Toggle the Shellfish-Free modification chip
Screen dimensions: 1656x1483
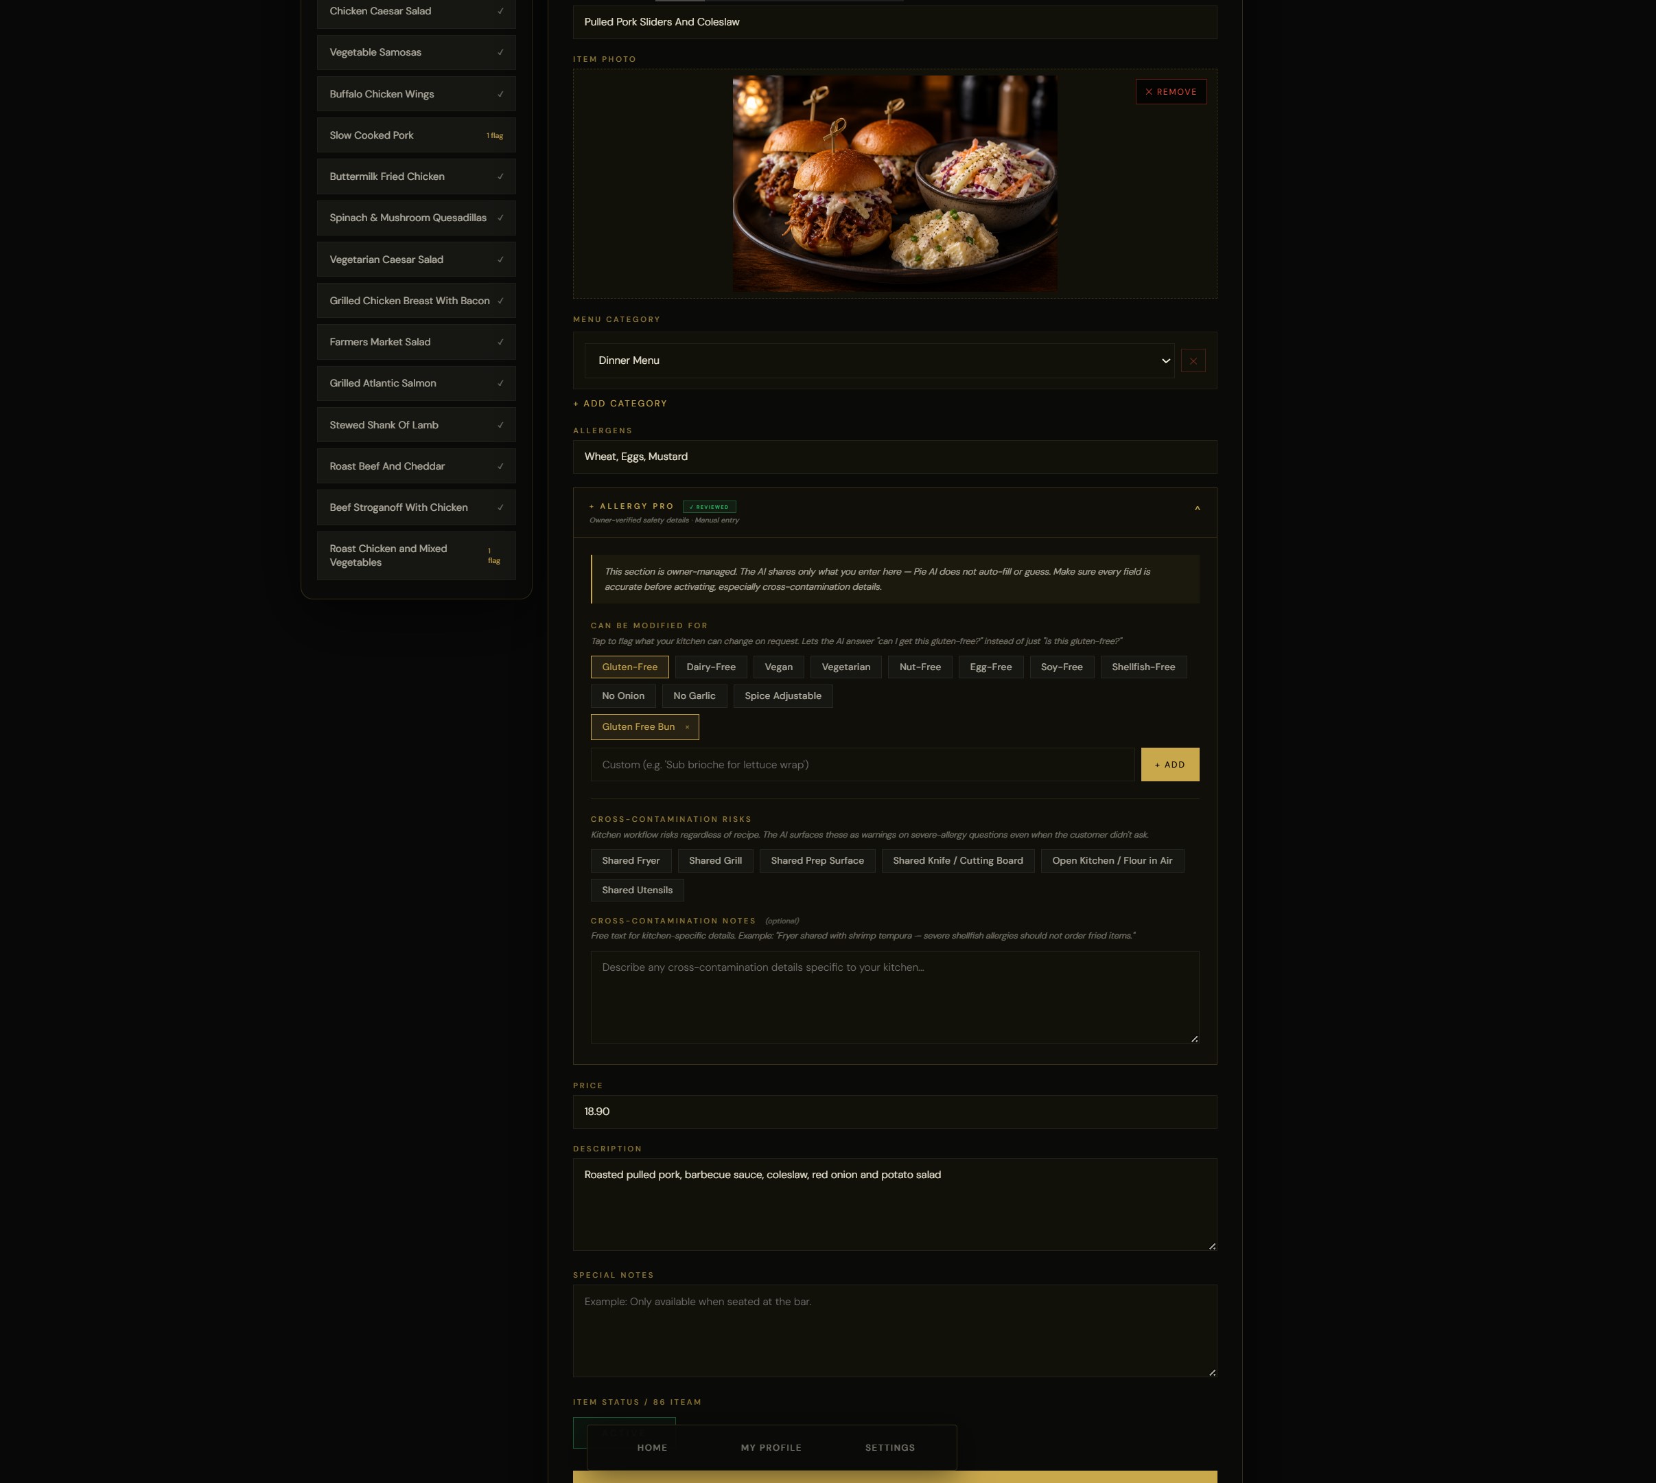[x=1143, y=667]
